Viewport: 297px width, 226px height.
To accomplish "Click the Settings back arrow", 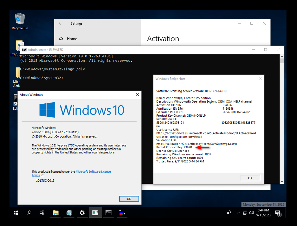I will click(x=61, y=23).
